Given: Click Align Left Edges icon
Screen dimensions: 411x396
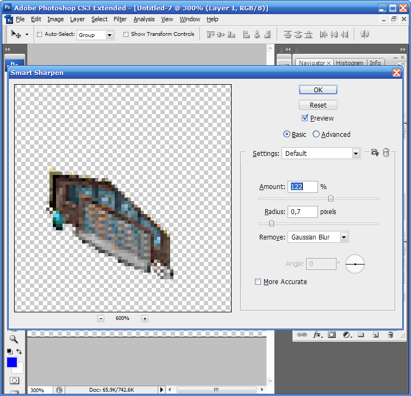Looking at the screenshot, I should pos(246,34).
